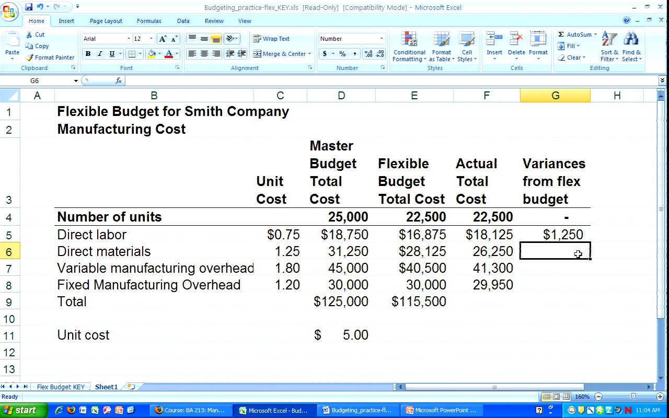The width and height of the screenshot is (669, 418).
Task: Toggle italic formatting
Action: [x=100, y=54]
